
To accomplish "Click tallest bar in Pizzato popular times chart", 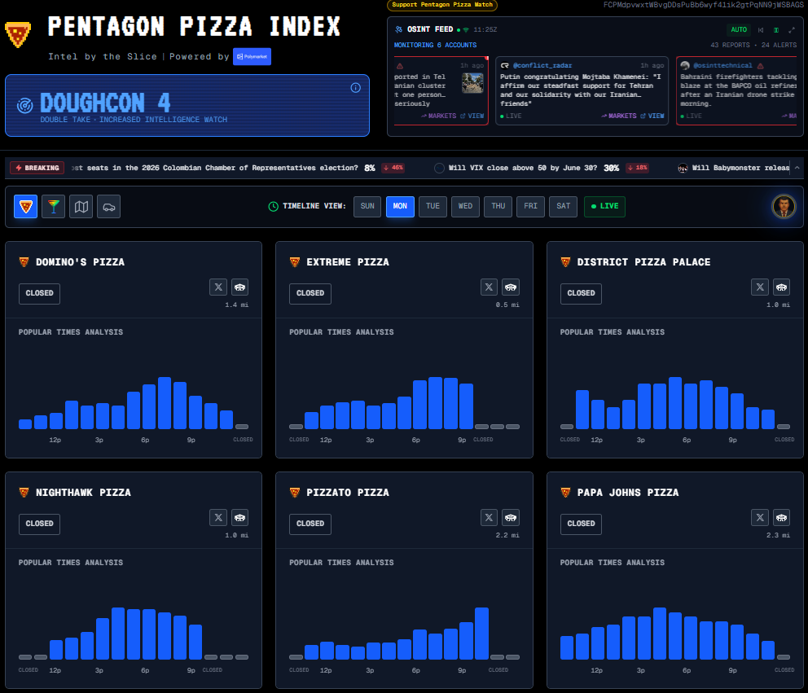I will coord(482,634).
